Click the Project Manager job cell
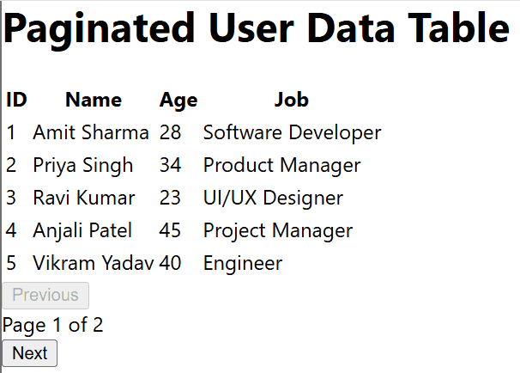 point(278,230)
